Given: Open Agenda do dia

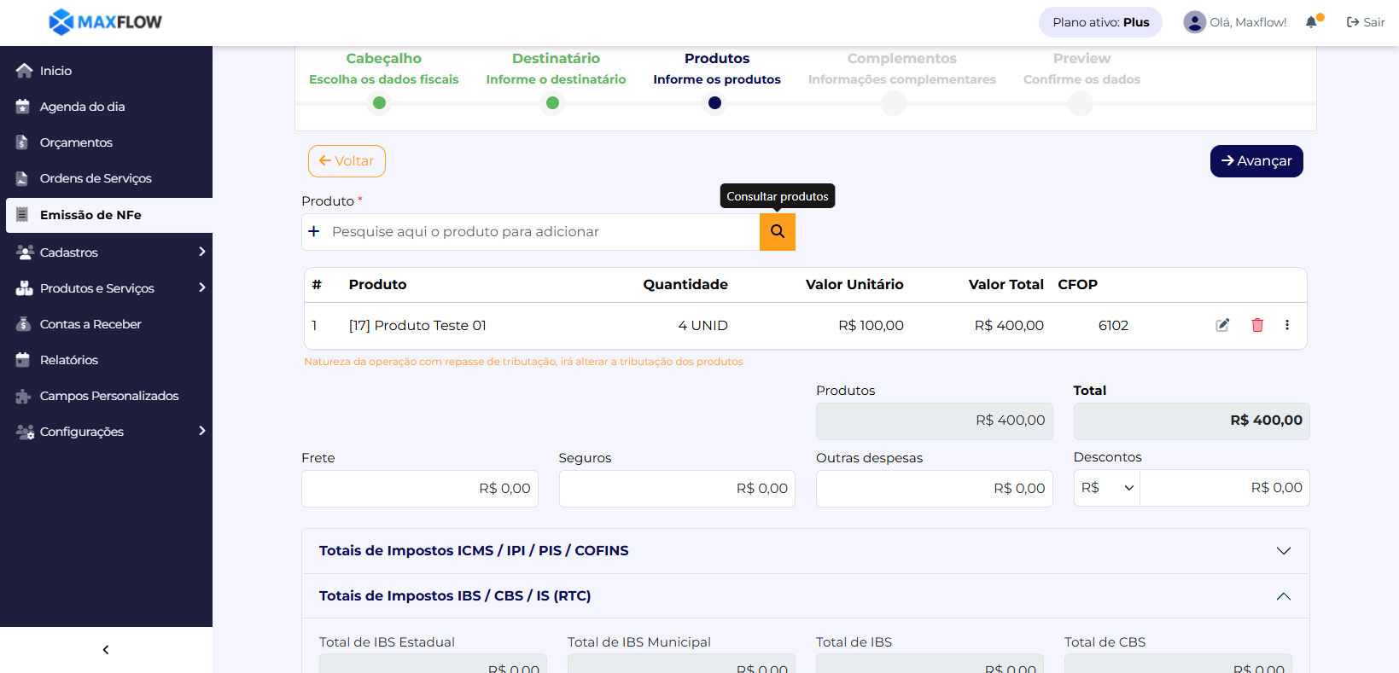Looking at the screenshot, I should tap(83, 107).
